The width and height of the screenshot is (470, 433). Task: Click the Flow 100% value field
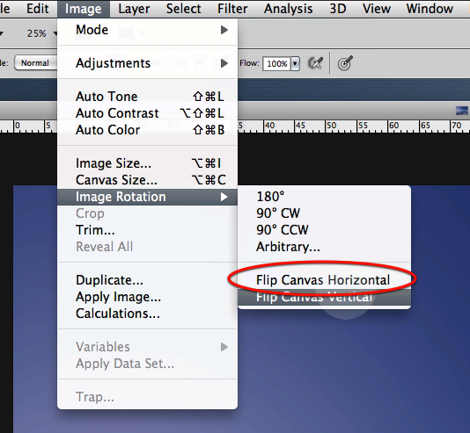276,64
